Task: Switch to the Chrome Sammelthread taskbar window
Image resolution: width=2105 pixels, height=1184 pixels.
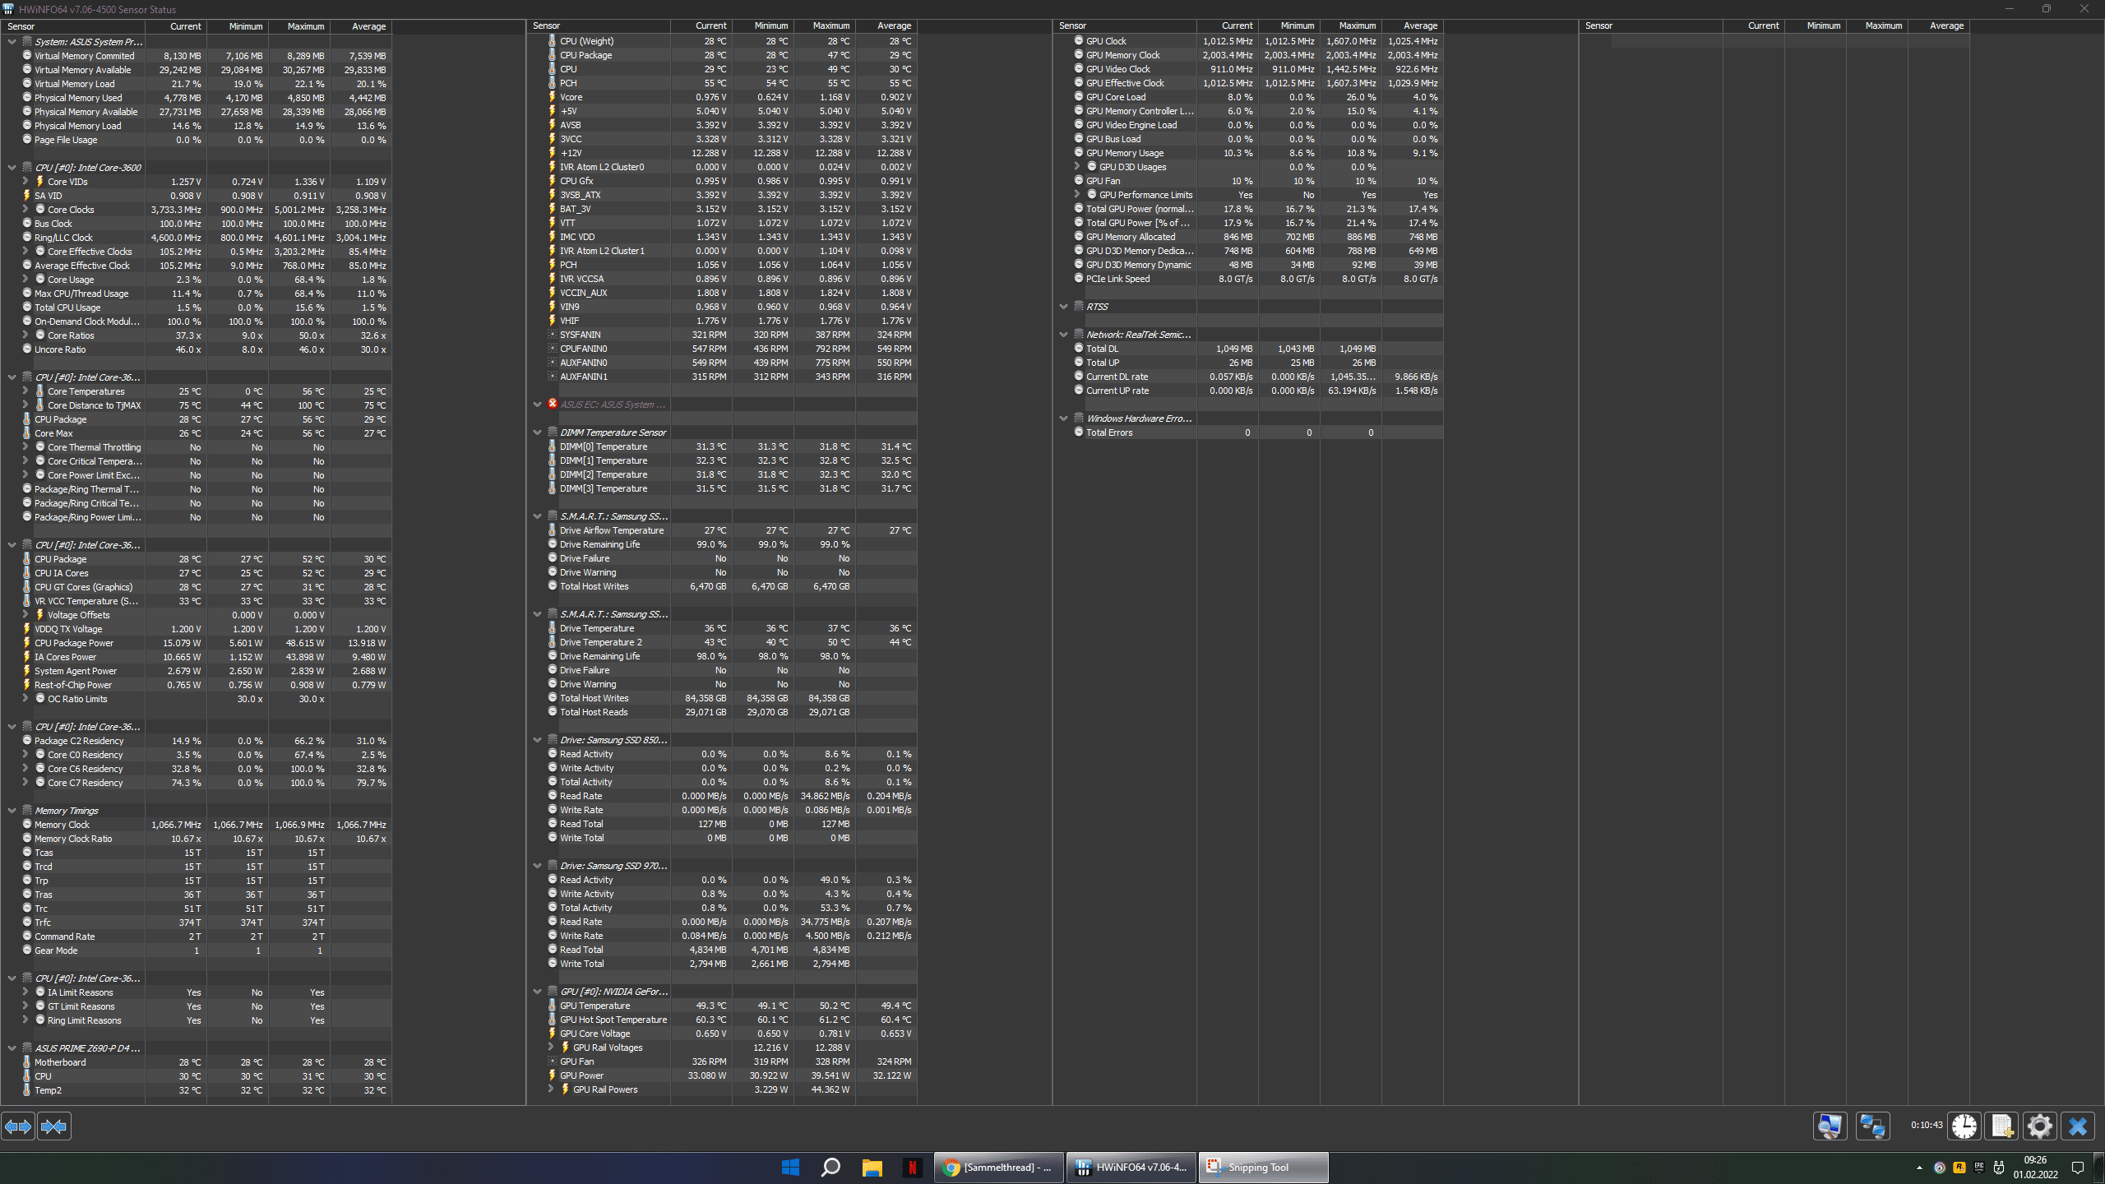Action: 999,1168
